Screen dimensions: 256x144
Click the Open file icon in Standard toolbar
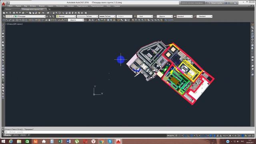(7, 13)
